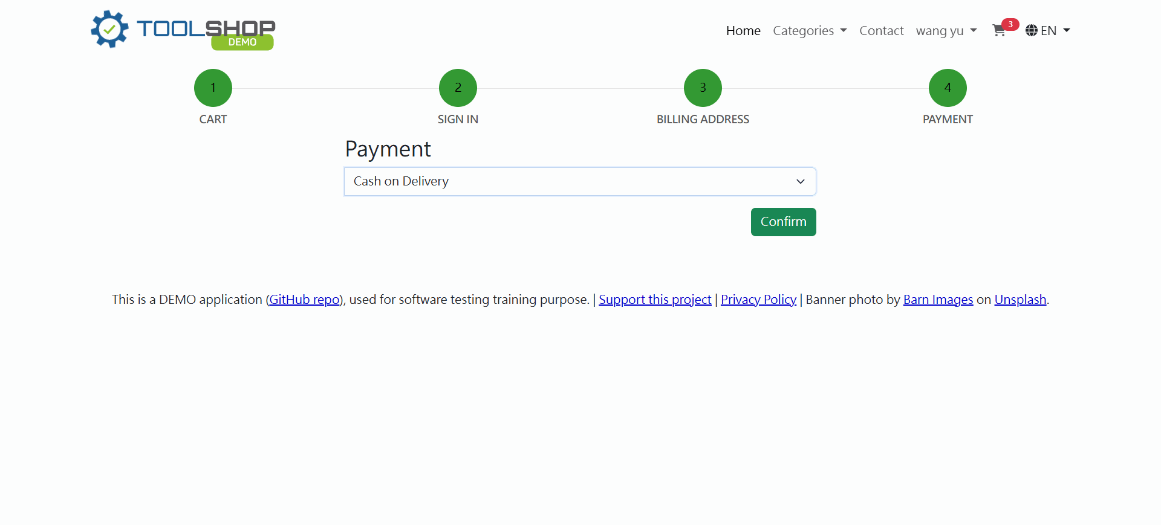Open the Cash on Delivery payment dropdown
Screen dimensions: 1161x525
(x=580, y=181)
